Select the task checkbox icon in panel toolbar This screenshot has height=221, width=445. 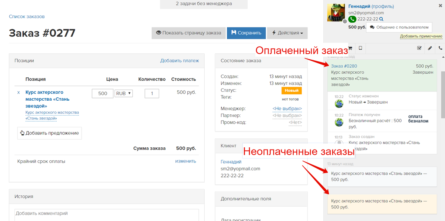click(419, 48)
